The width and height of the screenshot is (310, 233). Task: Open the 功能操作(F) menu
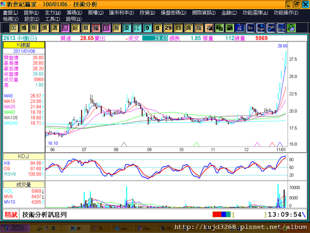pyautogui.click(x=286, y=12)
